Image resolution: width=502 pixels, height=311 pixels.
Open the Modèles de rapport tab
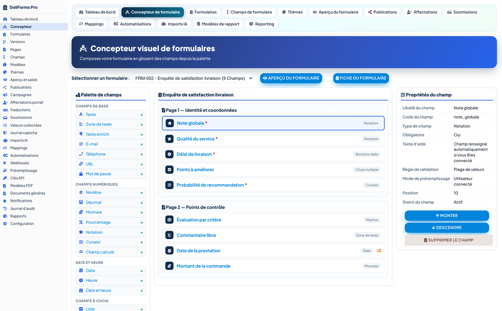click(218, 24)
